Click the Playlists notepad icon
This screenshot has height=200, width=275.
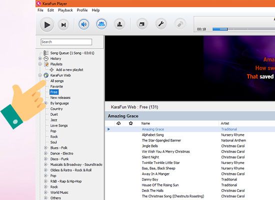(x=46, y=64)
